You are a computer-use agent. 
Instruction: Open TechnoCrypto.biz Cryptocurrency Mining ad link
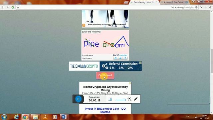click(105, 88)
